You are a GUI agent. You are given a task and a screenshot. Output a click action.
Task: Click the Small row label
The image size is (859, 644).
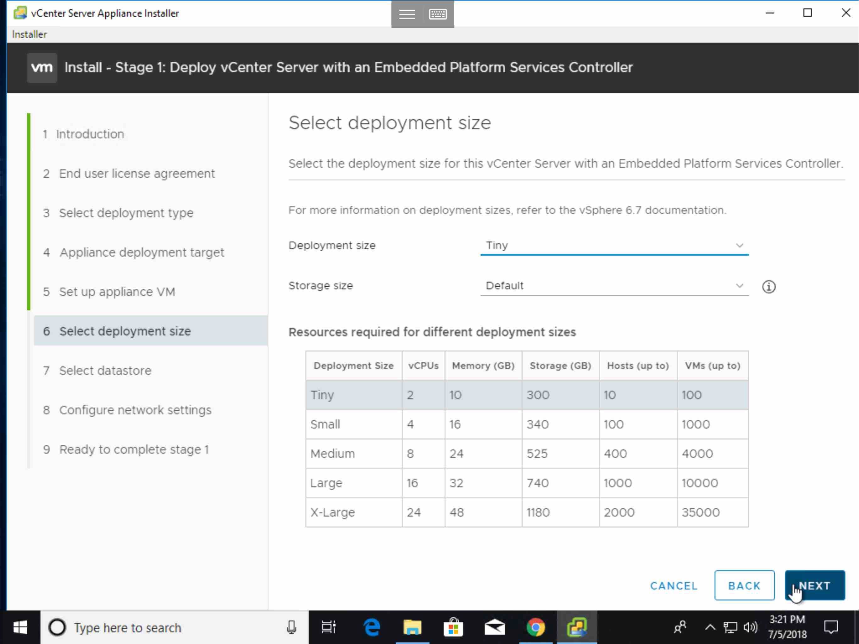(325, 424)
